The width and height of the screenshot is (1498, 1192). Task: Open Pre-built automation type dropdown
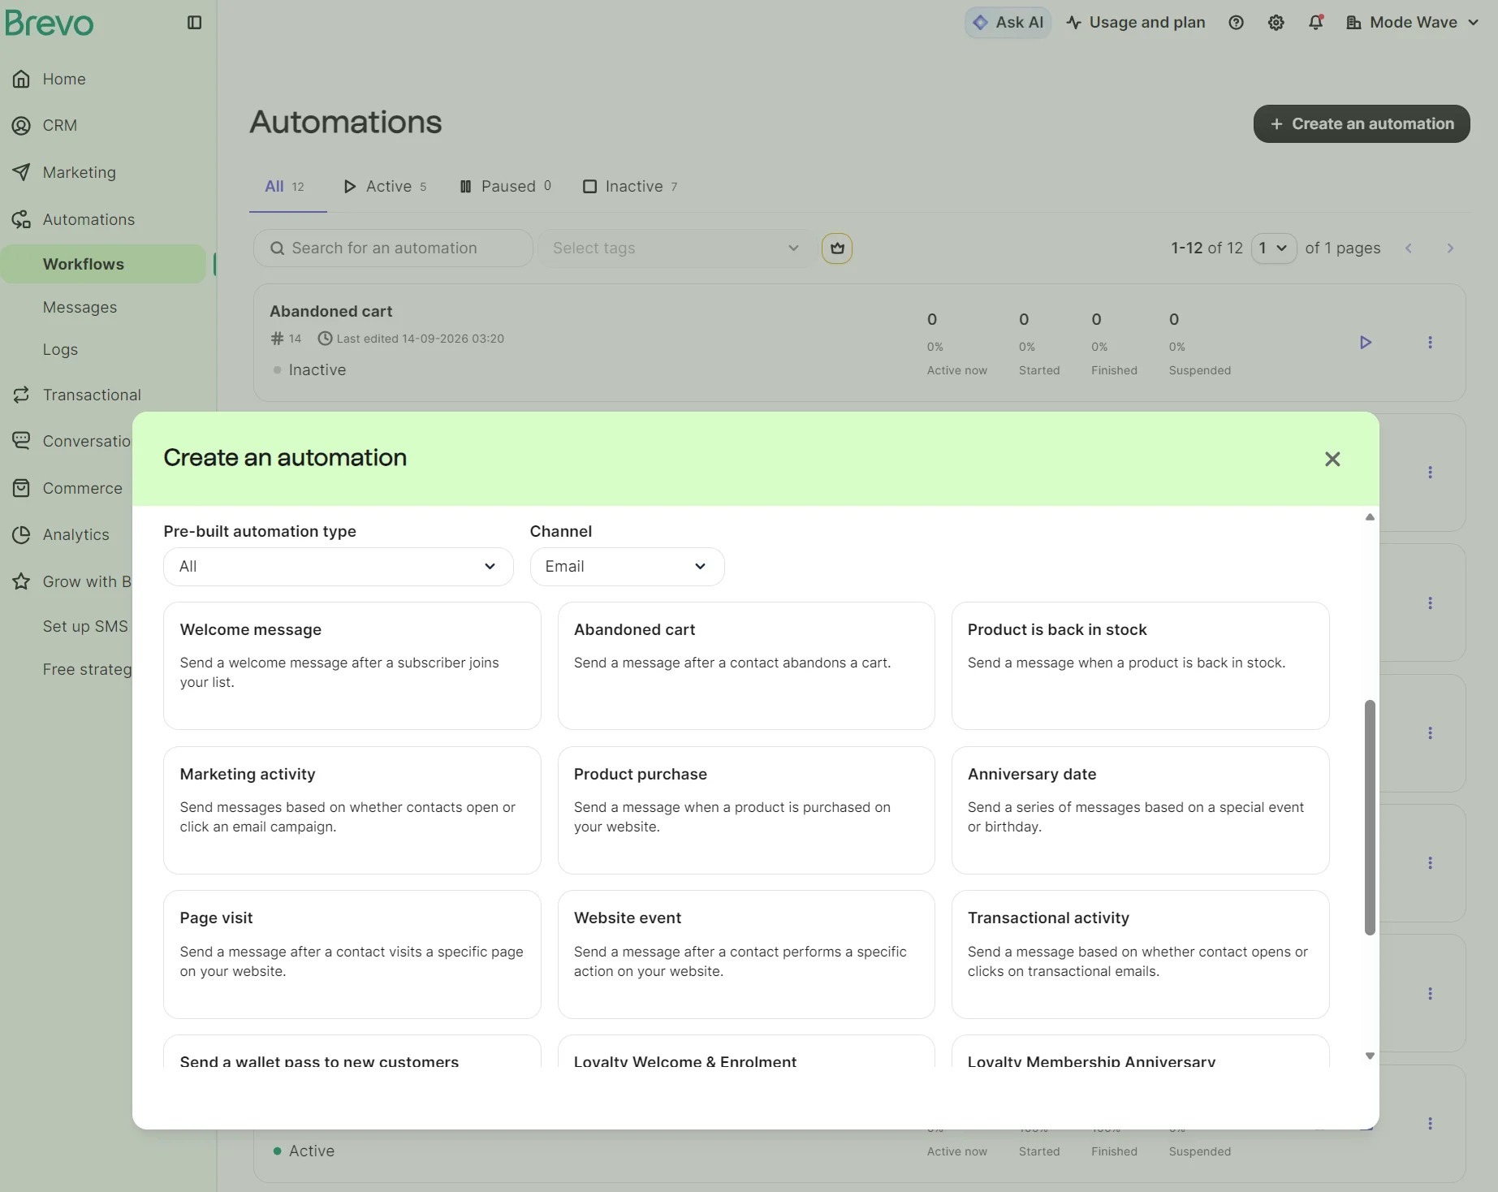[x=339, y=567]
